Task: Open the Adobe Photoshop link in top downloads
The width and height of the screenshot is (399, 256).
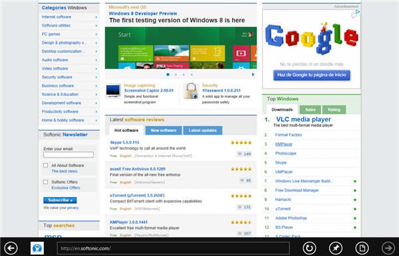Action: (291, 218)
